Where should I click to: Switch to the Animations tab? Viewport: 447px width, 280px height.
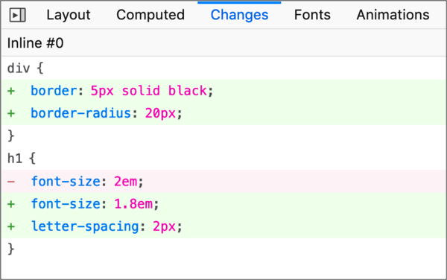393,15
